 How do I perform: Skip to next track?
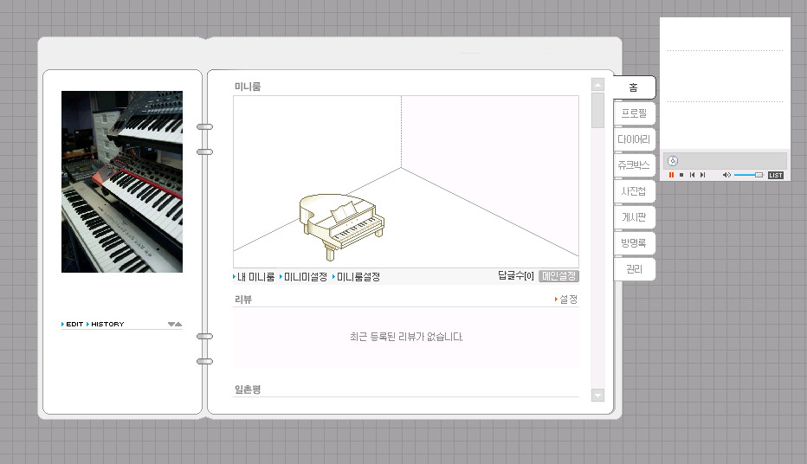(x=702, y=175)
